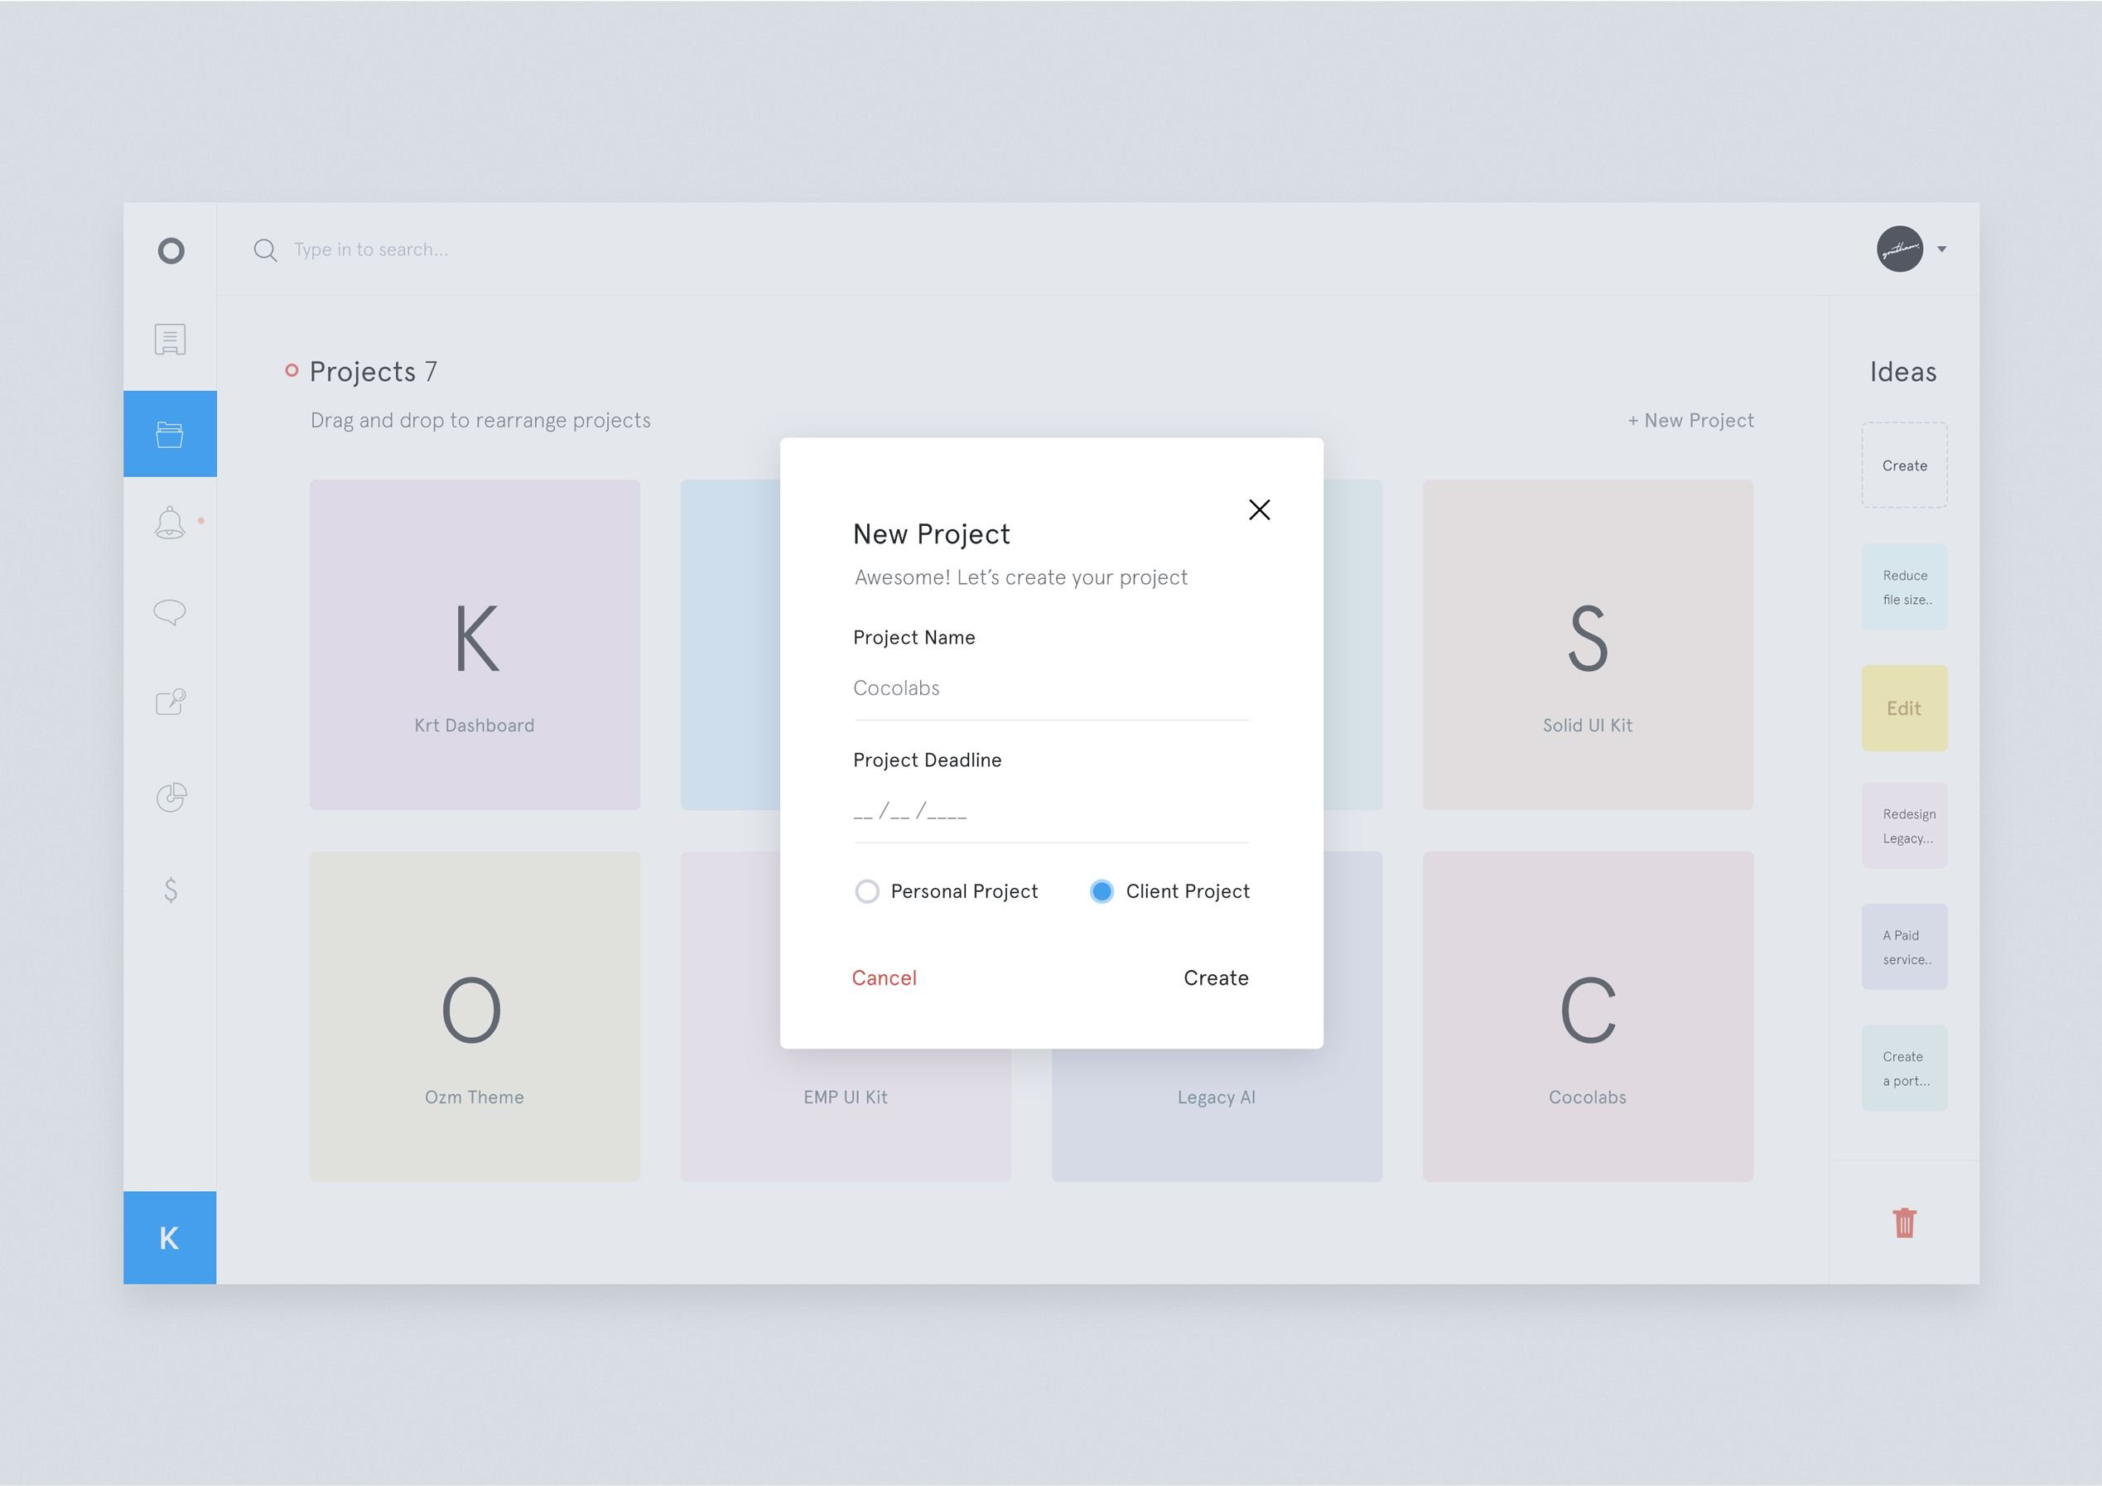The width and height of the screenshot is (2102, 1486).
Task: Click the circle logo in sidebar
Action: point(171,250)
